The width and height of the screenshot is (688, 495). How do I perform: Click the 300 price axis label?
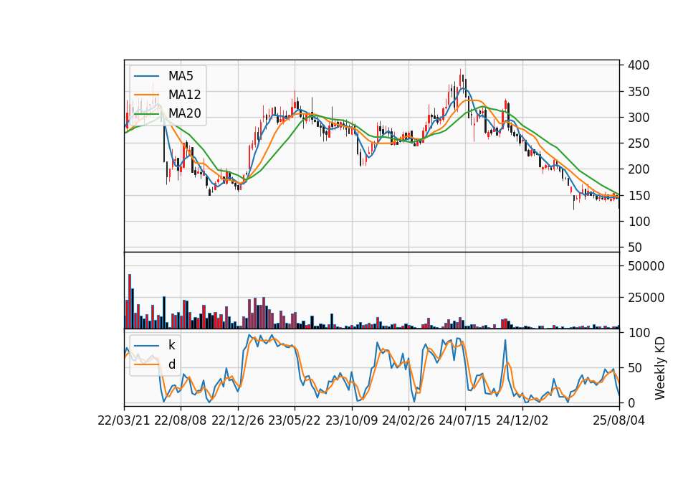pos(639,118)
